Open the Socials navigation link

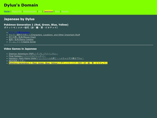click(x=65, y=11)
